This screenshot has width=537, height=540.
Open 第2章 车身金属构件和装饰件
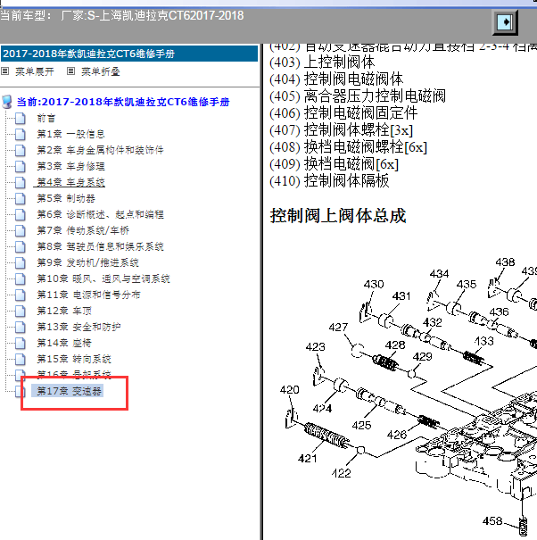tap(100, 150)
